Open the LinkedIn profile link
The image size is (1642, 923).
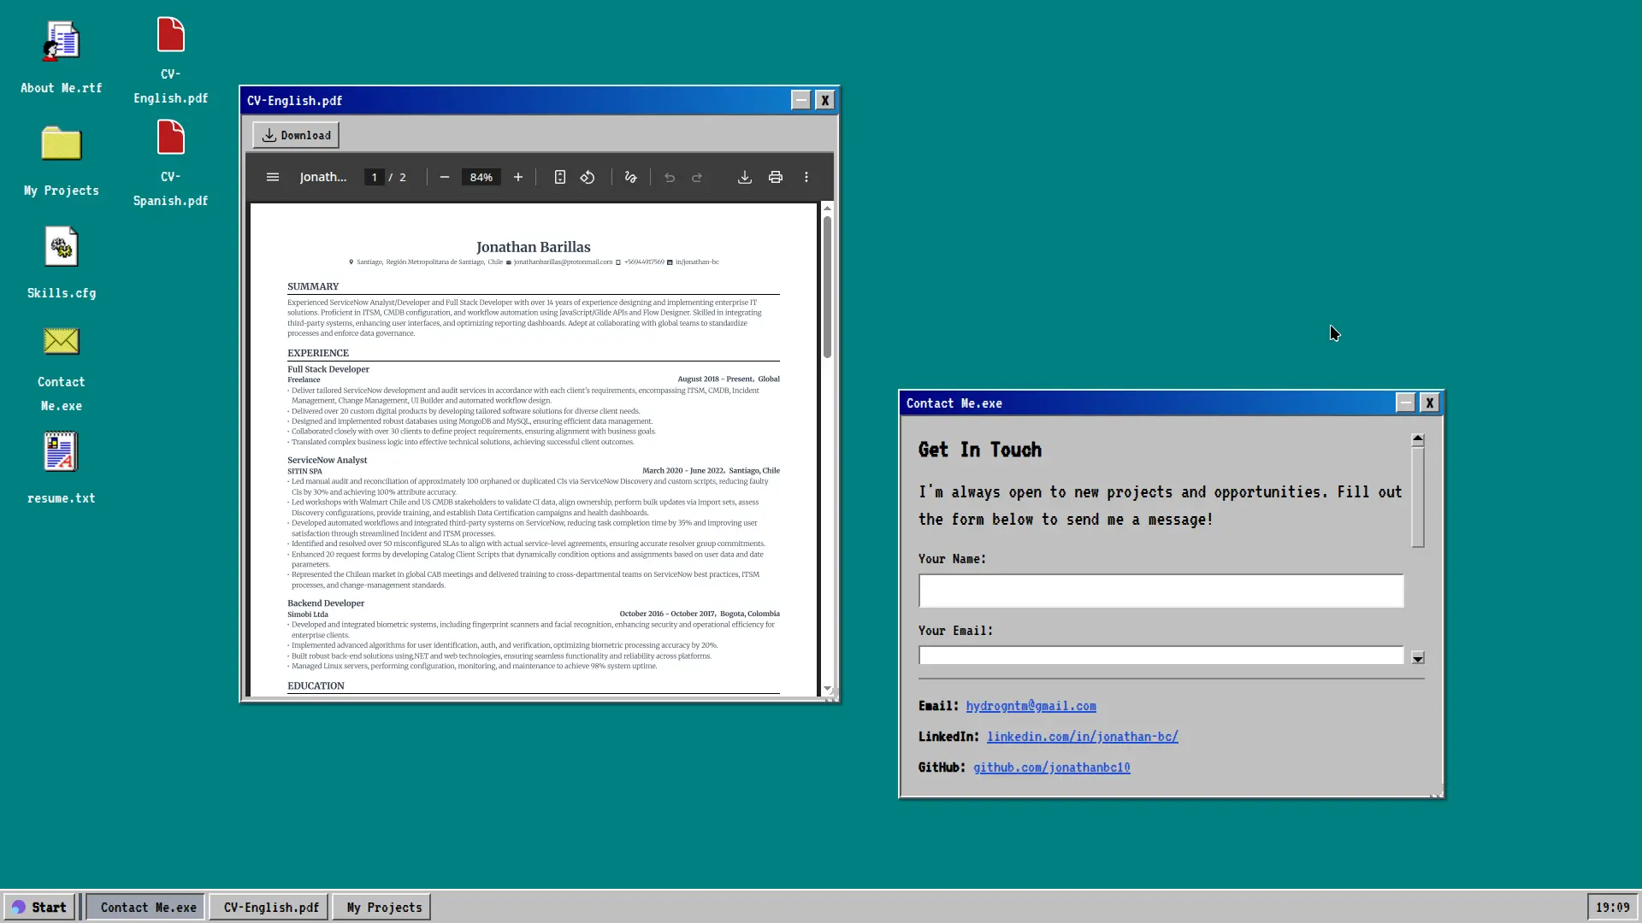(1082, 737)
